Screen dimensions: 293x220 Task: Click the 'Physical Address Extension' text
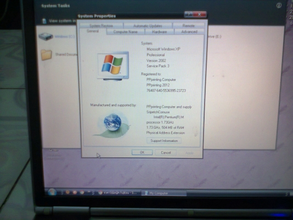(x=166, y=133)
